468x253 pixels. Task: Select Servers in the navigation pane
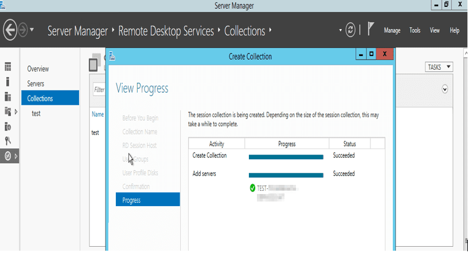[36, 84]
